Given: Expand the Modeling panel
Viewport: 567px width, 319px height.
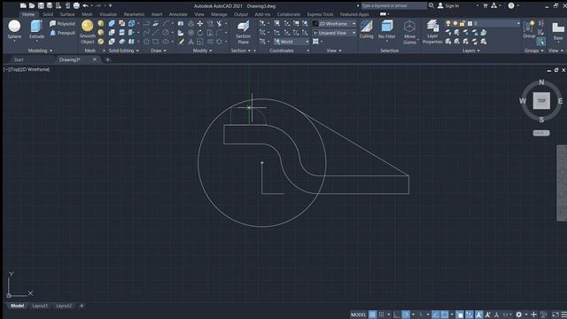Looking at the screenshot, I should 40,51.
